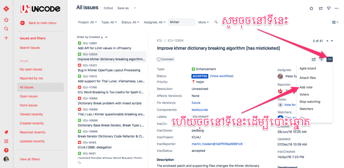Open Search issues in sidebar

click(30, 48)
